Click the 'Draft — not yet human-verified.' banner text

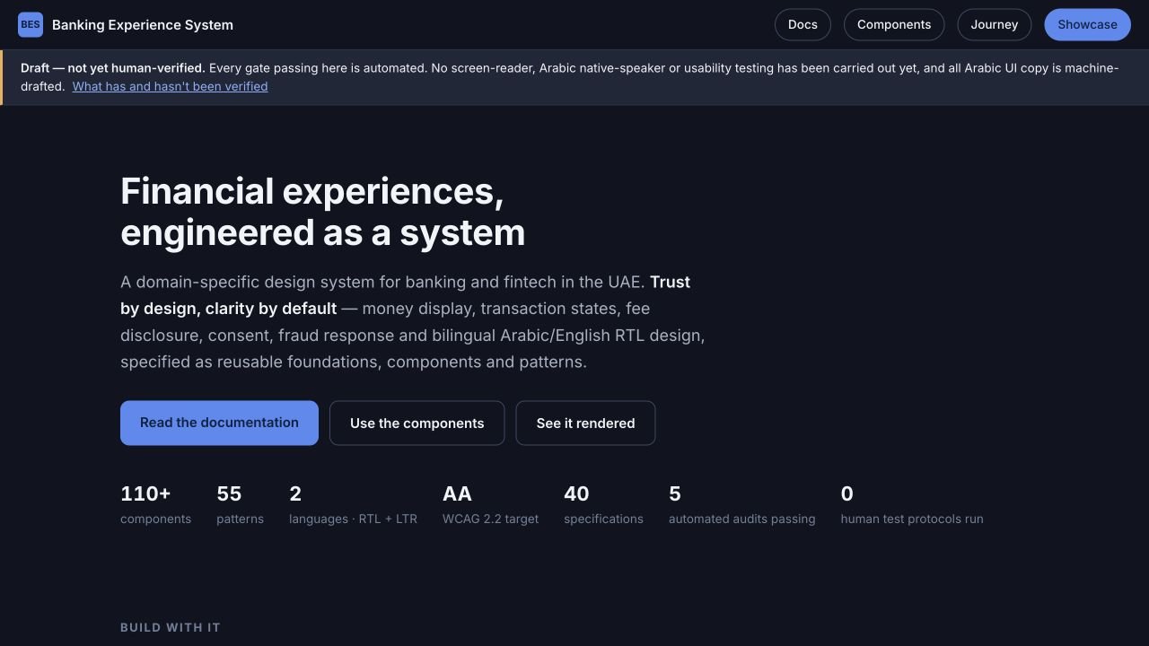(113, 68)
